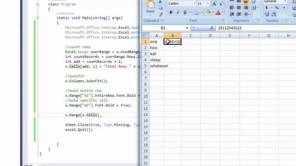The image size is (296, 166).
Task: Open the Font Color dropdown arrow
Action: 223,12
